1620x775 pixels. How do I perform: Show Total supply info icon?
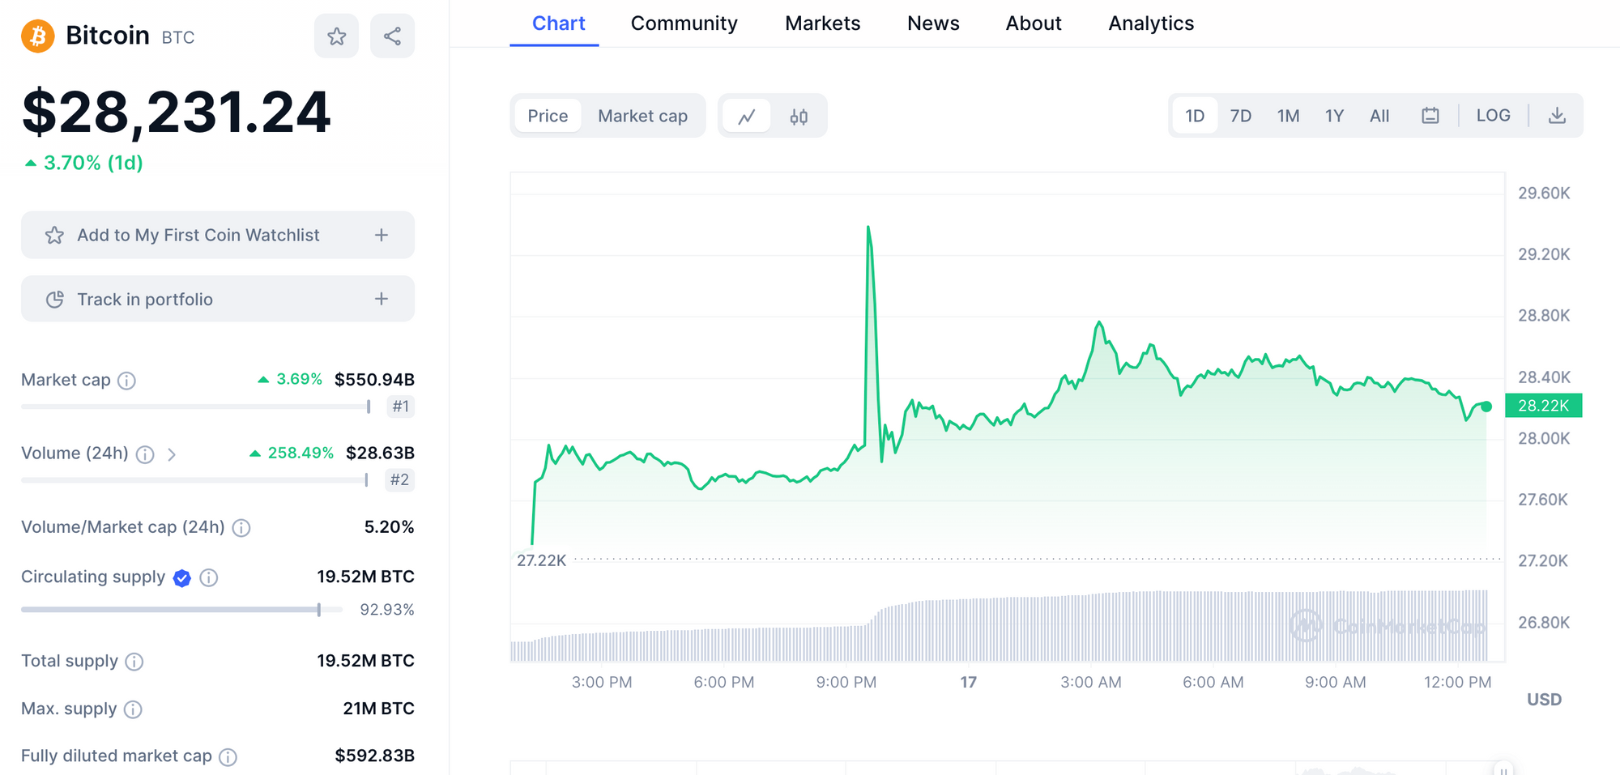134,662
